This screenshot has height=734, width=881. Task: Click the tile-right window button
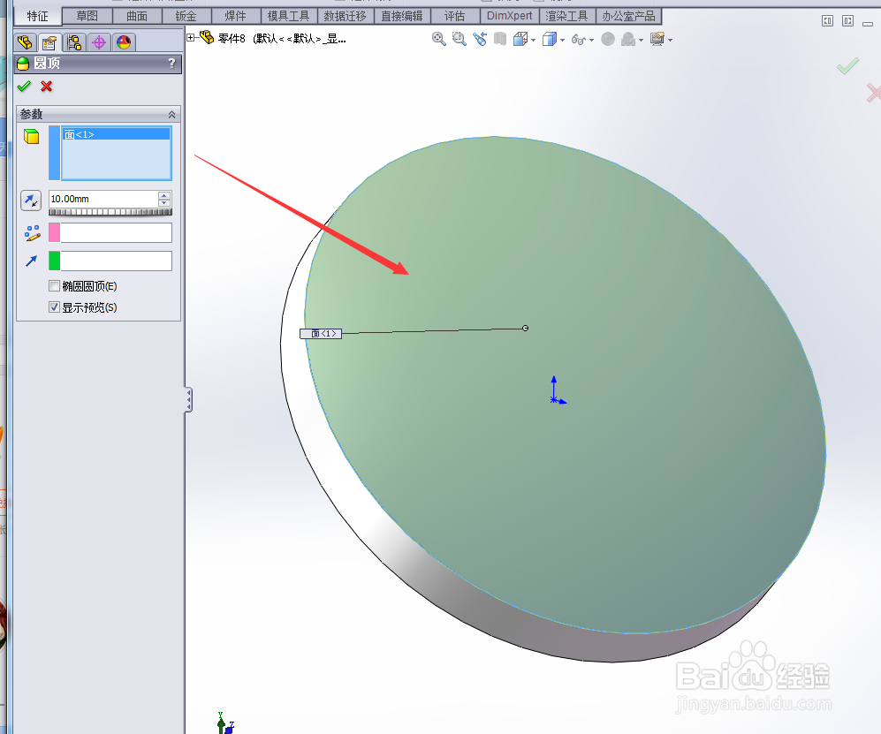click(x=847, y=21)
